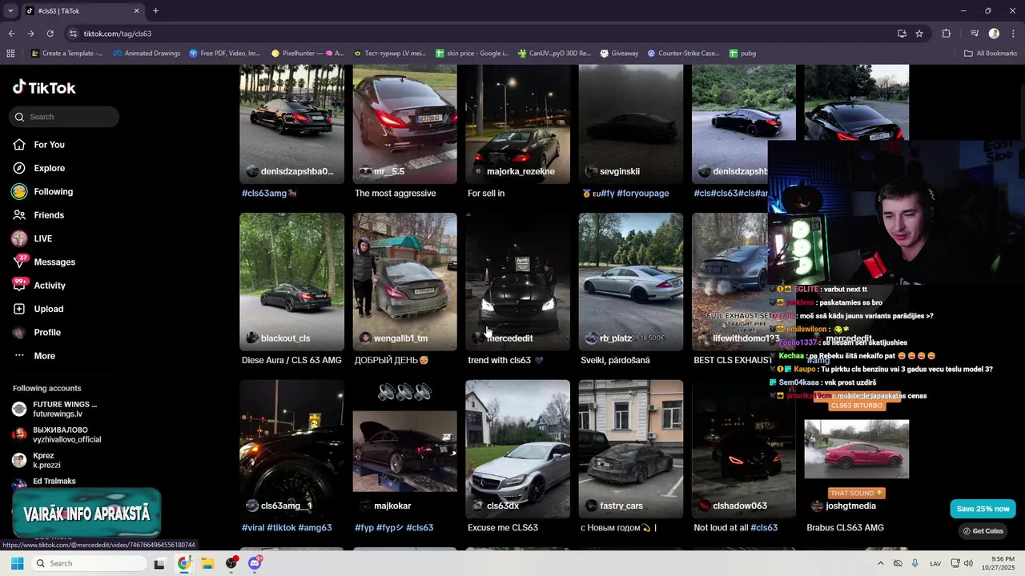
Task: Open Chrome from the taskbar
Action: (x=184, y=563)
